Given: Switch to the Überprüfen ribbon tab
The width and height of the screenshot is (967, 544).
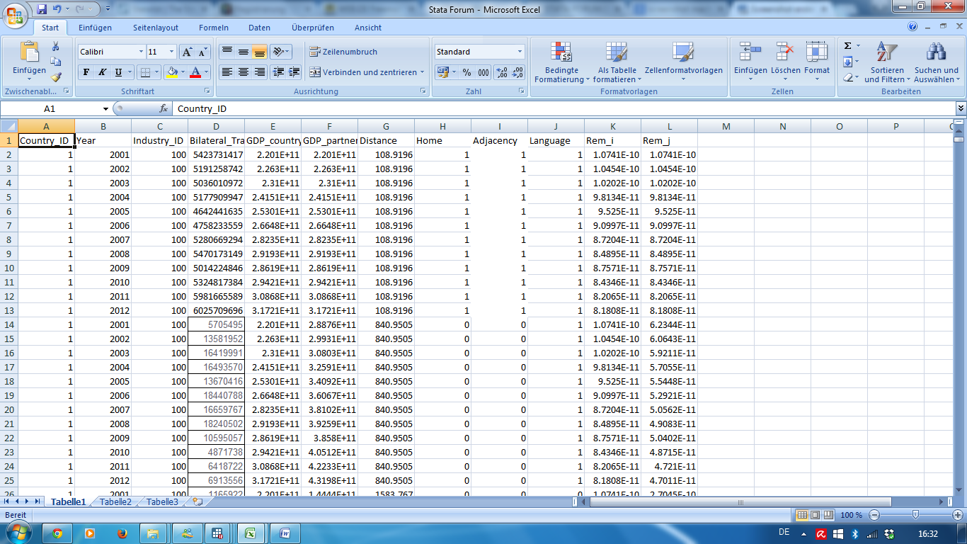Looking at the screenshot, I should point(313,28).
